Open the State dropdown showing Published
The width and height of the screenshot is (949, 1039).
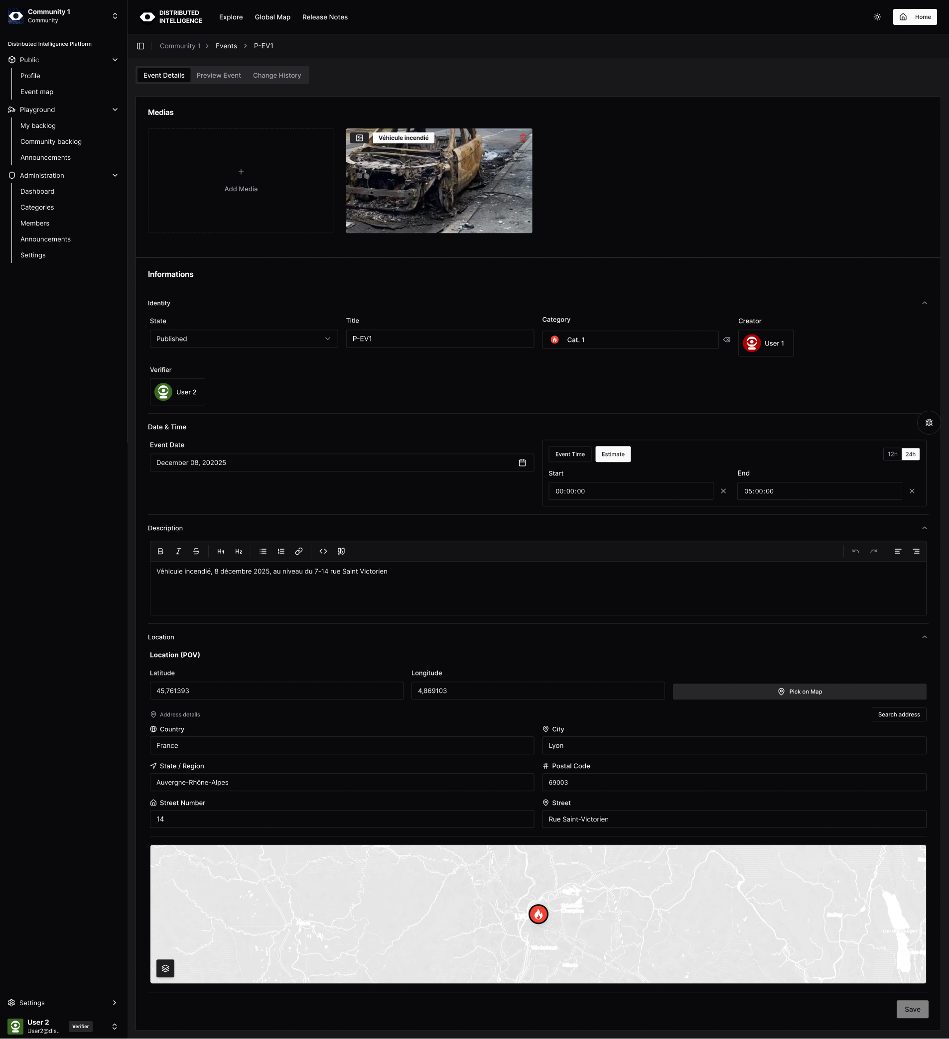(244, 339)
